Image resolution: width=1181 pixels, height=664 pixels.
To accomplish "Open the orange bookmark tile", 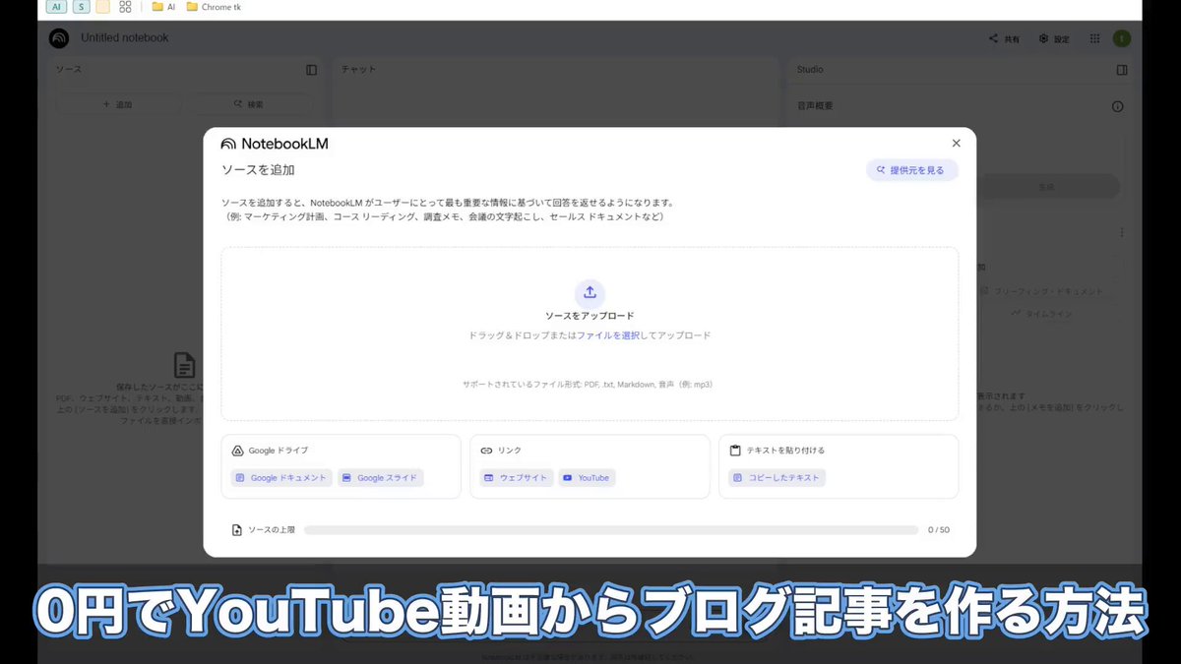I will (102, 7).
